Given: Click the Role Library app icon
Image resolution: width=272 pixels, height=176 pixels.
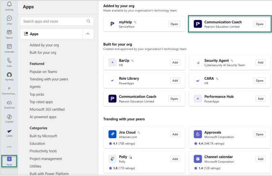Looking at the screenshot, I should (112, 80).
